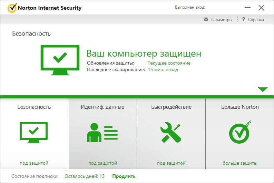Click под защитой under Безопасность tile
Screen dimensions: 274x183
[34, 163]
